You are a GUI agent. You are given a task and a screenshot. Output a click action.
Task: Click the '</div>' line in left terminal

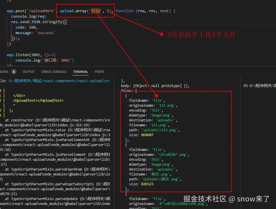click(19, 95)
